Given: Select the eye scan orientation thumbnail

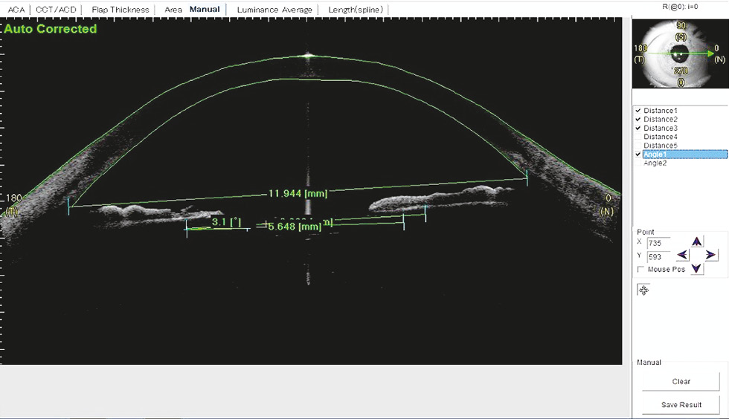Looking at the screenshot, I should (678, 53).
